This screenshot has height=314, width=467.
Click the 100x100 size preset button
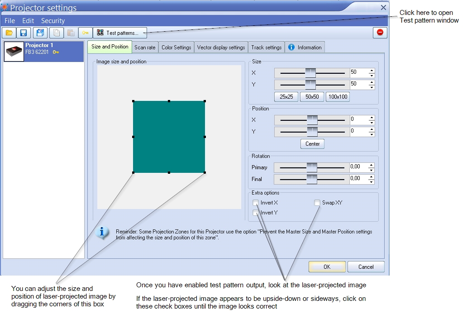pos(338,97)
